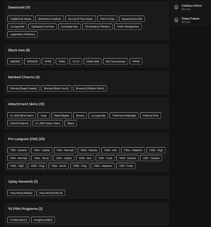This screenshot has width=211, height=227.
Task: Choose the Thermal Antipodes tag
Action: point(124,115)
